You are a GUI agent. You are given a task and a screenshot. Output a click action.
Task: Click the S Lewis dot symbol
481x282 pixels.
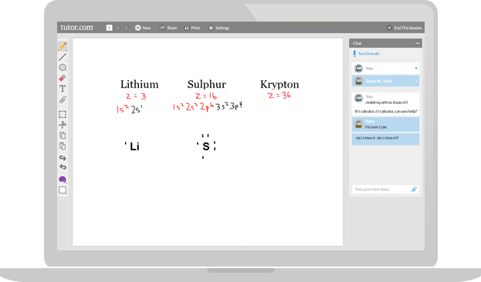(206, 146)
